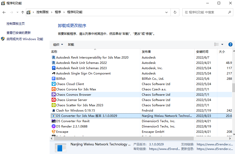This screenshot has height=154, width=235.
Task: Click the Billfish program icon
Action: 53,79
